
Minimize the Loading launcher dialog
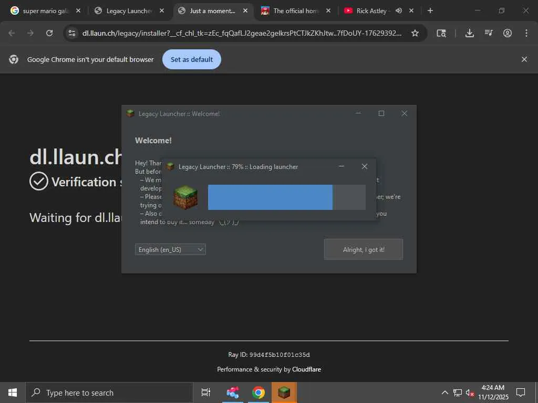point(341,166)
